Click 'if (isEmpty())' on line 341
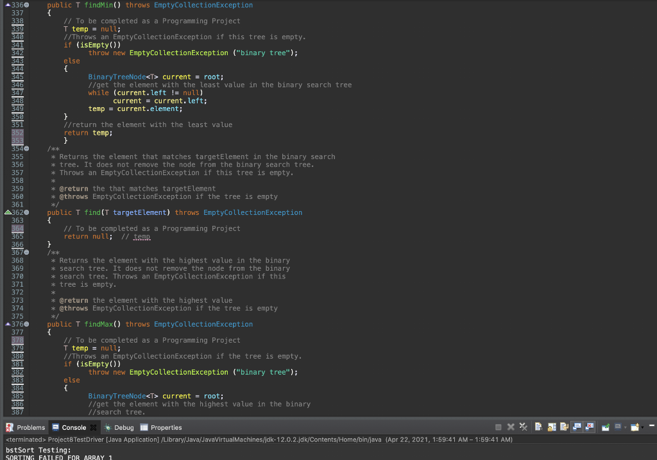Viewport: 657px width, 460px height. coord(92,45)
